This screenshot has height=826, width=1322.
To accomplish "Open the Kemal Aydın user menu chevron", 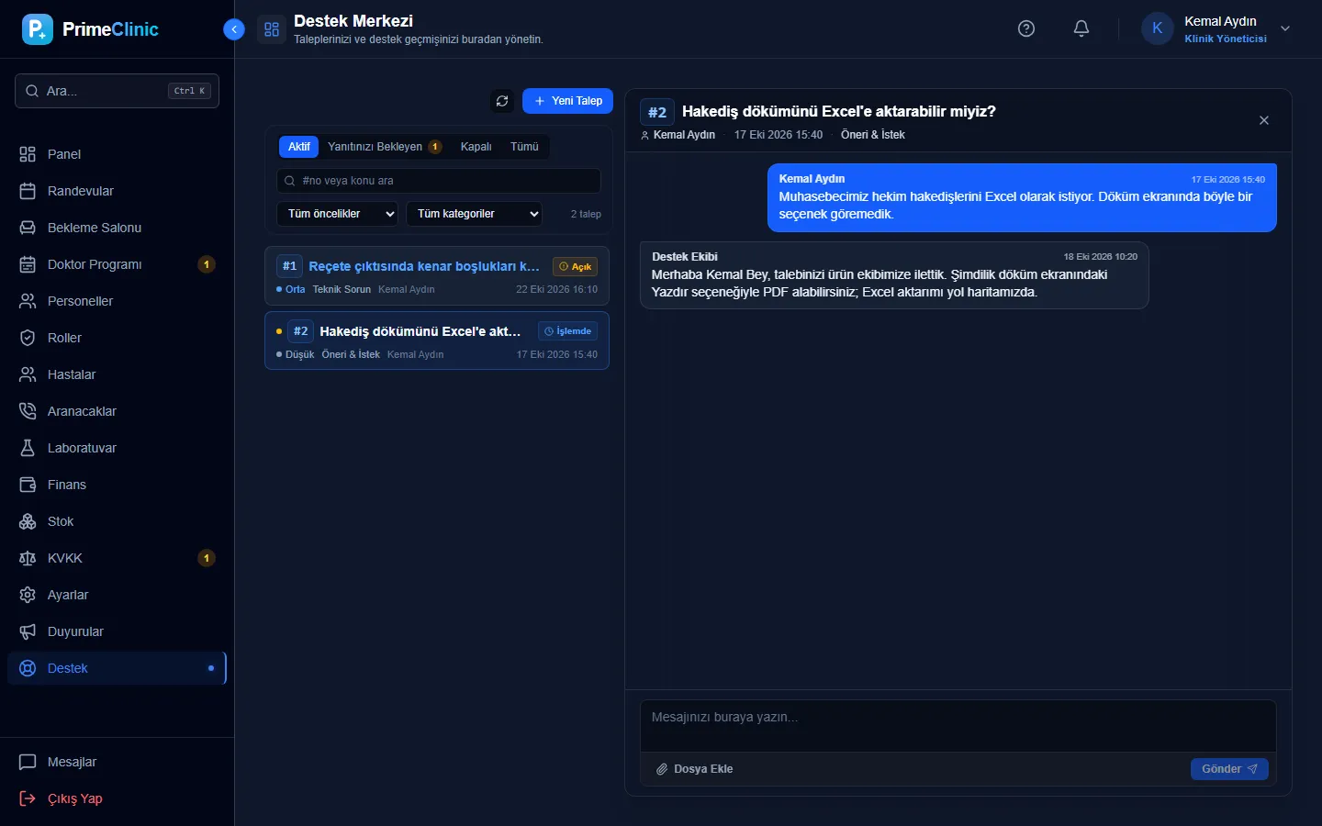I will point(1285,28).
